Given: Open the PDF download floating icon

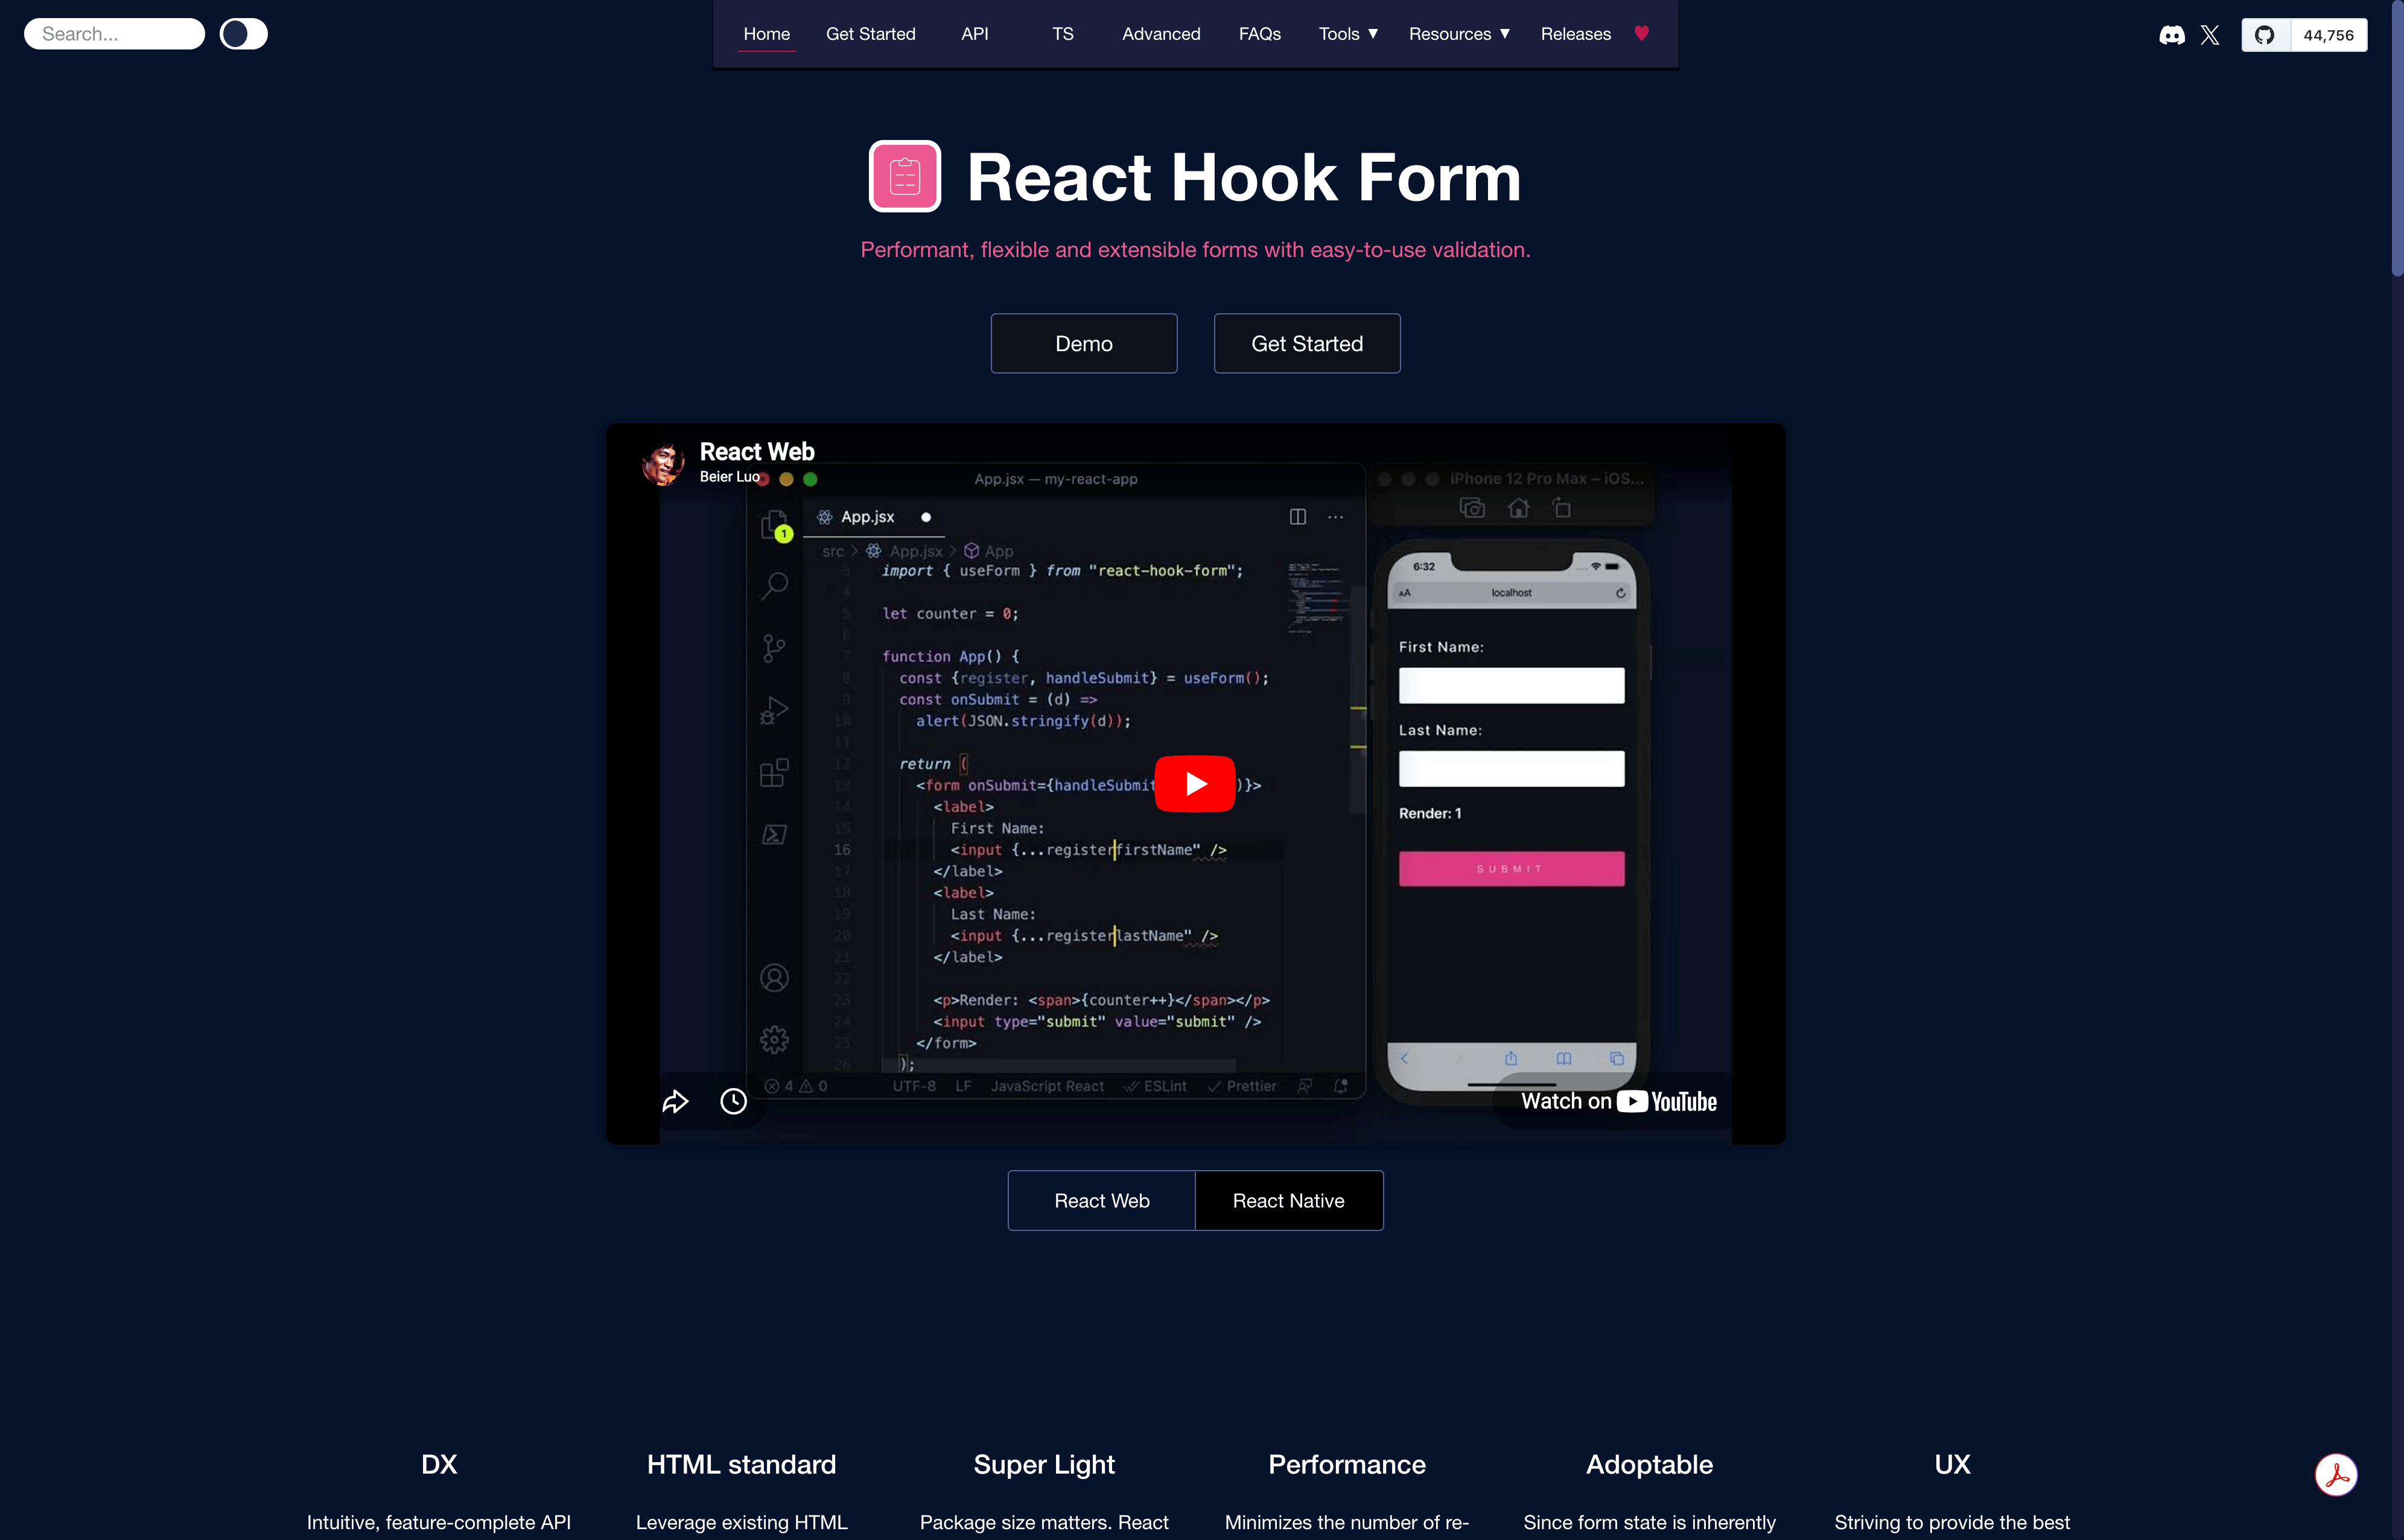Looking at the screenshot, I should coord(2336,1474).
